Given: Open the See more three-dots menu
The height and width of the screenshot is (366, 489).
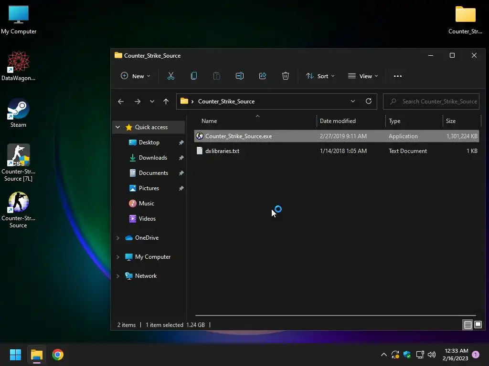Looking at the screenshot, I should 398,76.
